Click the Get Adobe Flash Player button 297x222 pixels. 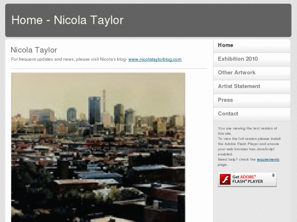(247, 179)
